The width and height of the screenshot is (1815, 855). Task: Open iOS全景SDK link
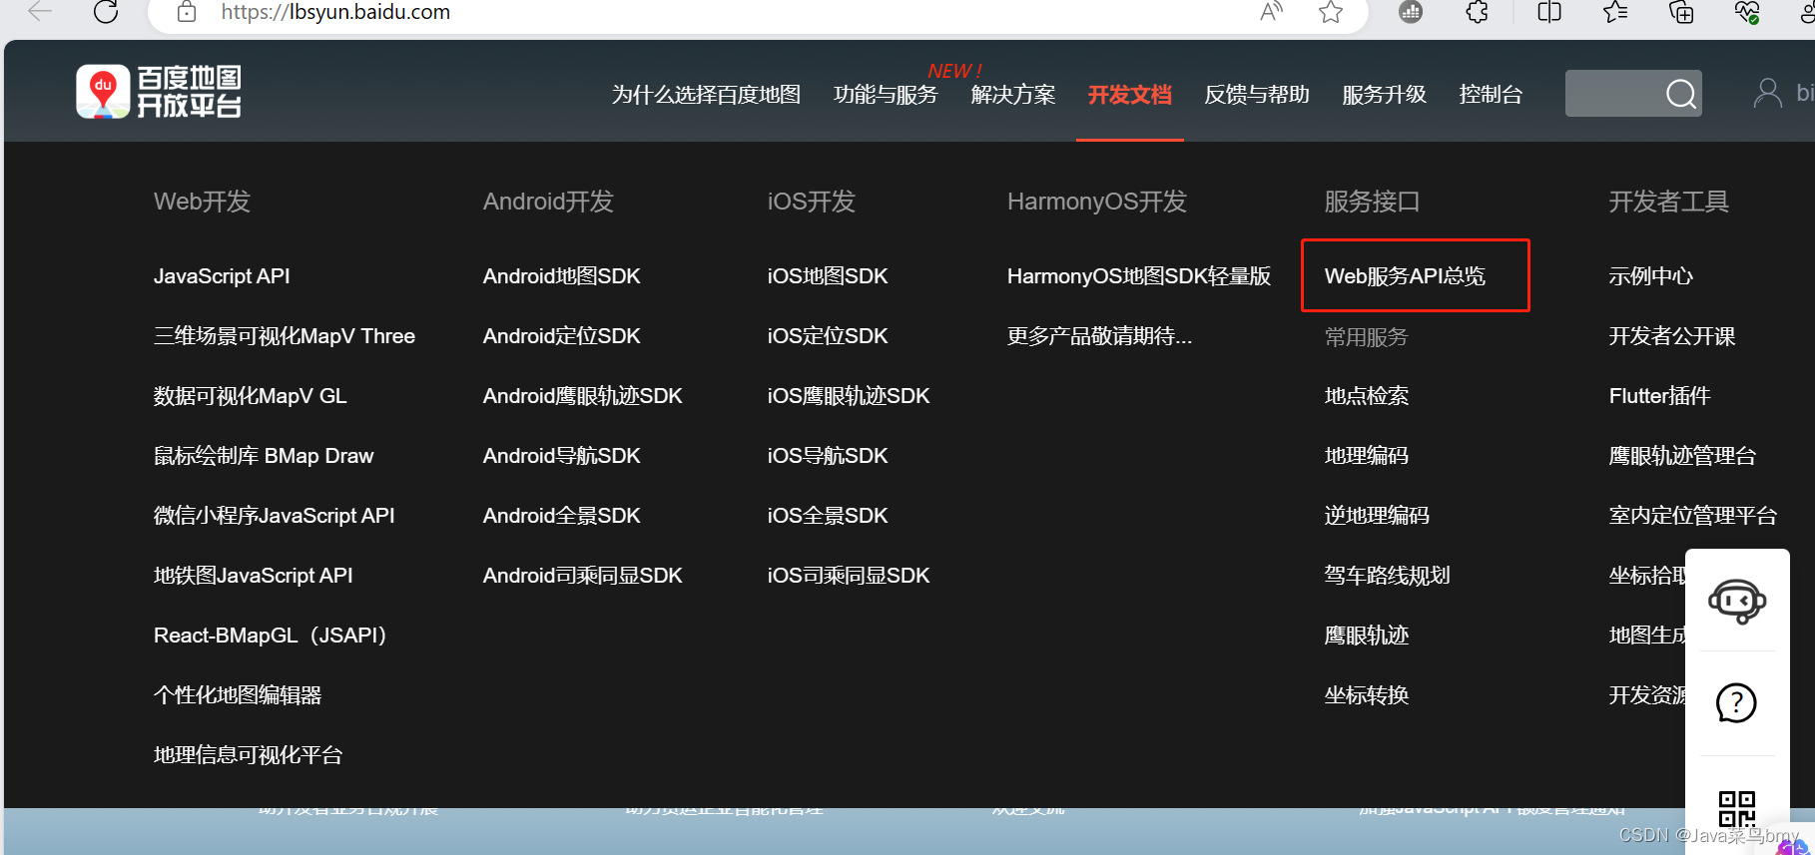828,516
